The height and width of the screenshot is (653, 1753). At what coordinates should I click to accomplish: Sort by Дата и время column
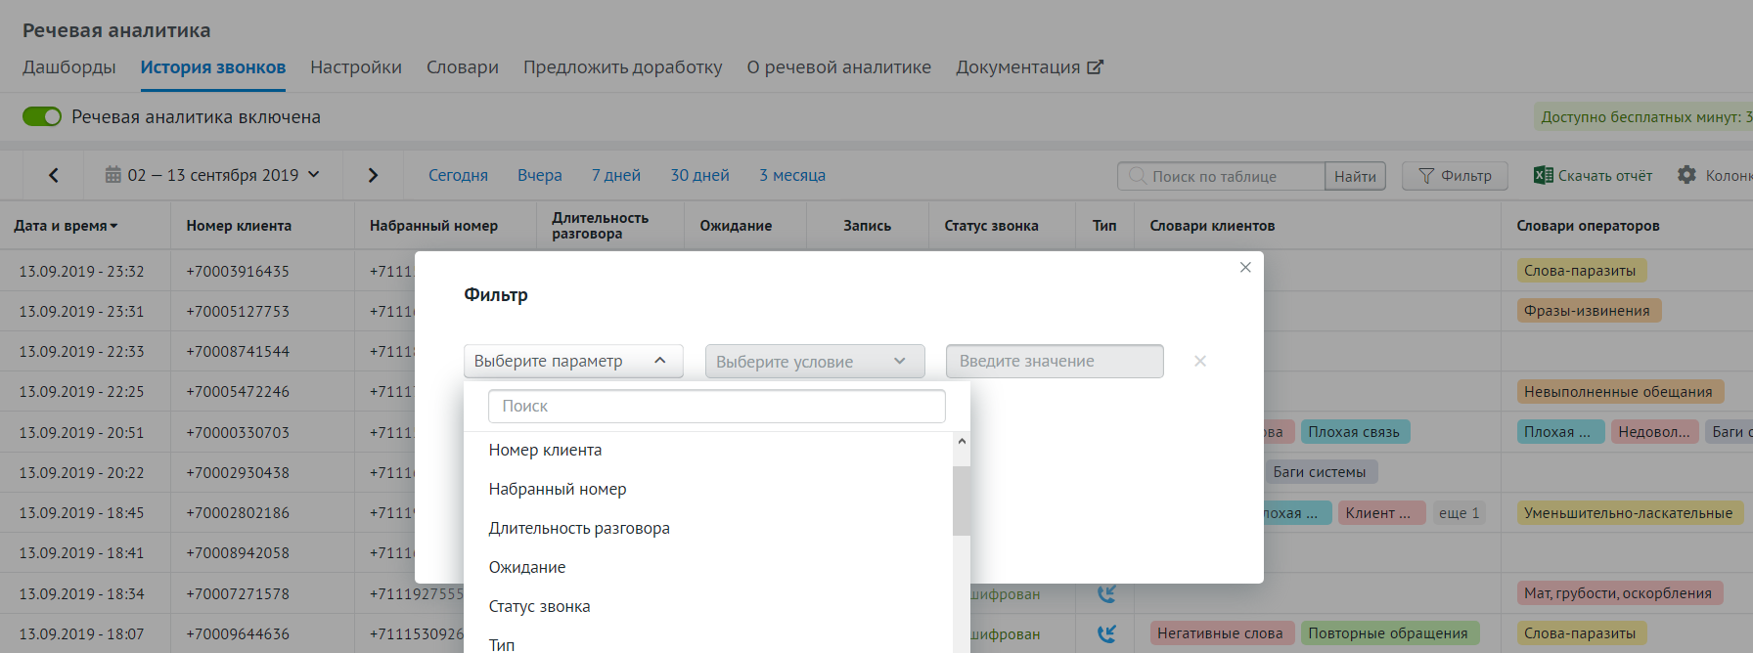(66, 226)
